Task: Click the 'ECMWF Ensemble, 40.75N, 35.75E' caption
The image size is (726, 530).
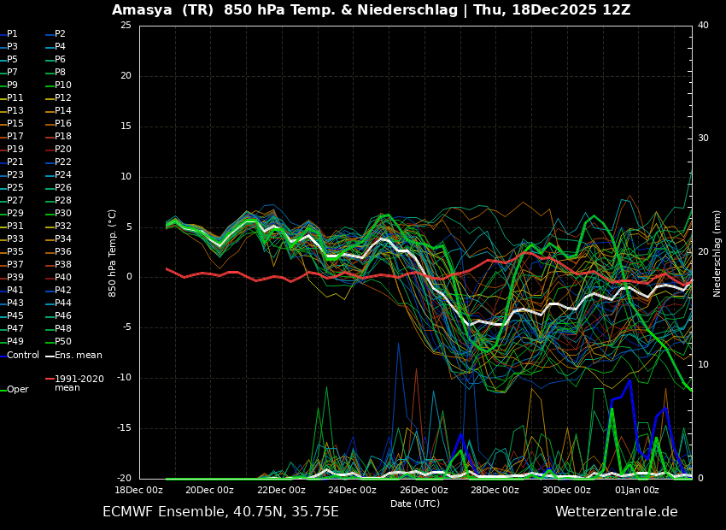Action: click(221, 512)
